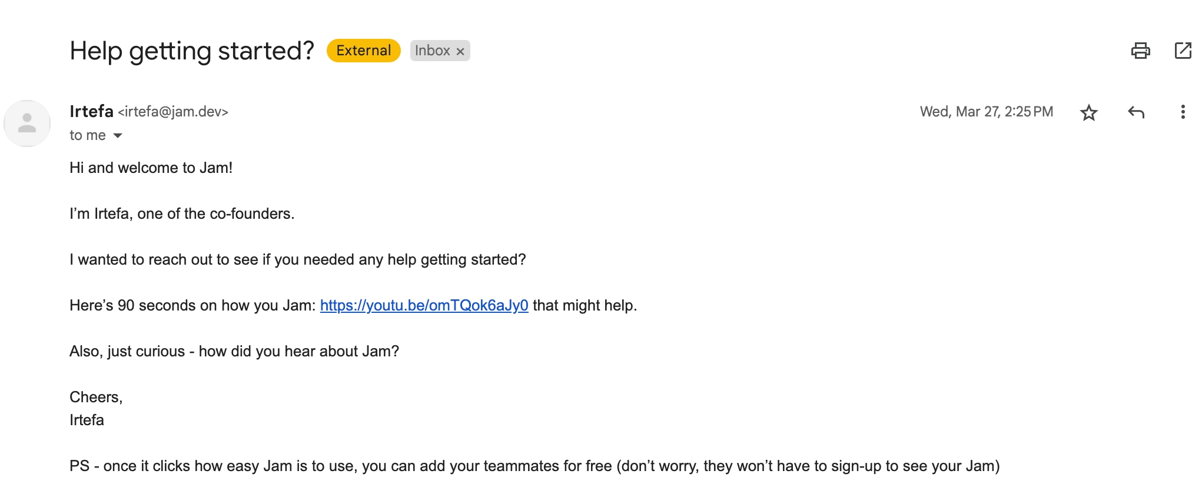Click Irtefa's profile avatar

(27, 123)
